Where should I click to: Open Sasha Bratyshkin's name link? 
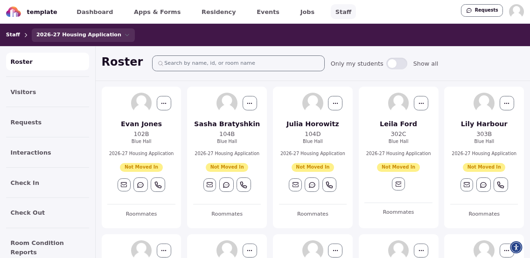pyautogui.click(x=227, y=124)
